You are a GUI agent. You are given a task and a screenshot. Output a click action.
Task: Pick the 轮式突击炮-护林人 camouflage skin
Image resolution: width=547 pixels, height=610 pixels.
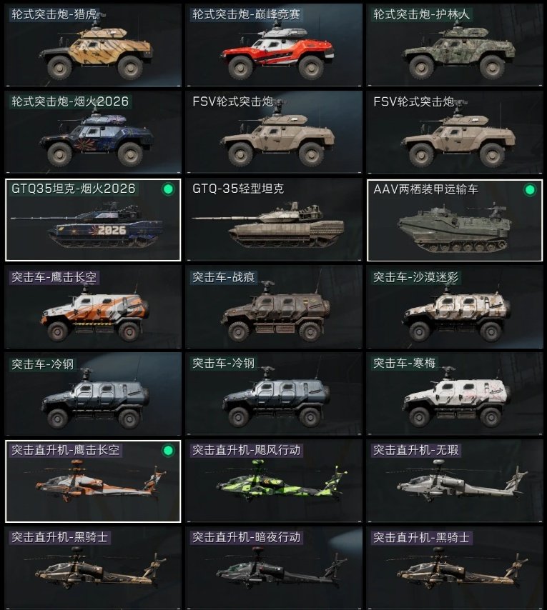click(x=455, y=45)
